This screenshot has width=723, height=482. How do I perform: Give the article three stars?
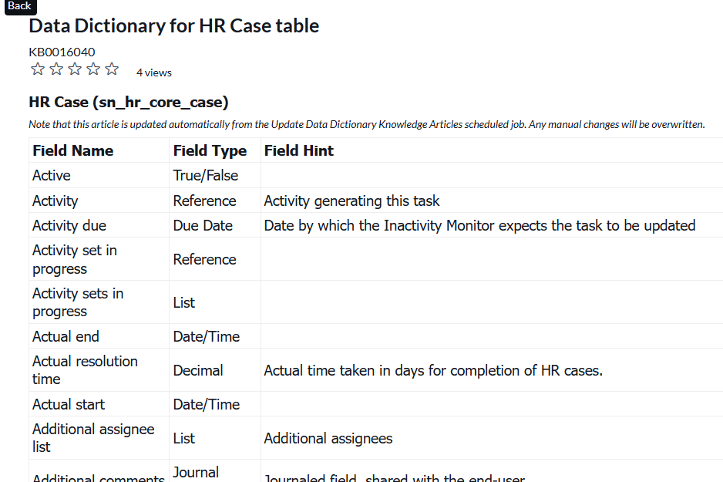click(75, 69)
